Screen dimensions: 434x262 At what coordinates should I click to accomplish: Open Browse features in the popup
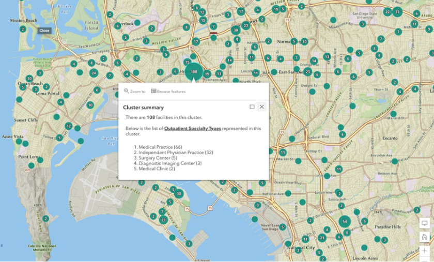(168, 91)
